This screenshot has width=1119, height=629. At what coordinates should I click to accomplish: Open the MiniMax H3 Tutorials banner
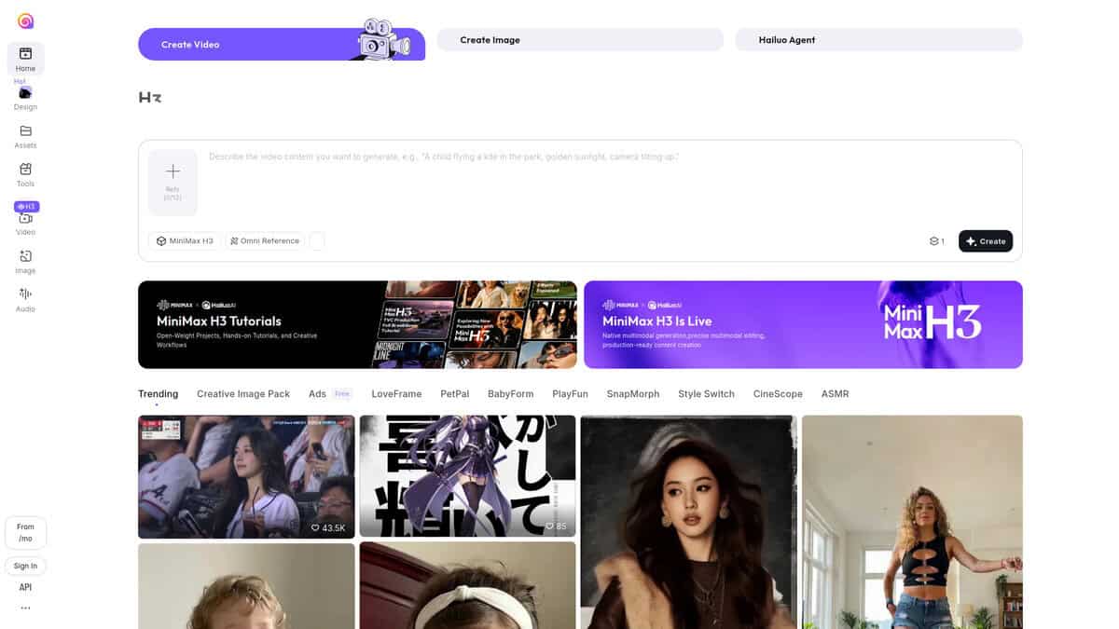coord(357,324)
